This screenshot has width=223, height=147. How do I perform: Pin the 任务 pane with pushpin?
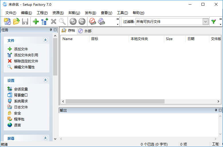coord(51,30)
